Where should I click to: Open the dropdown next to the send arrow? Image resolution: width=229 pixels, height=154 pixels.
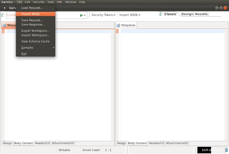[x=85, y=15]
